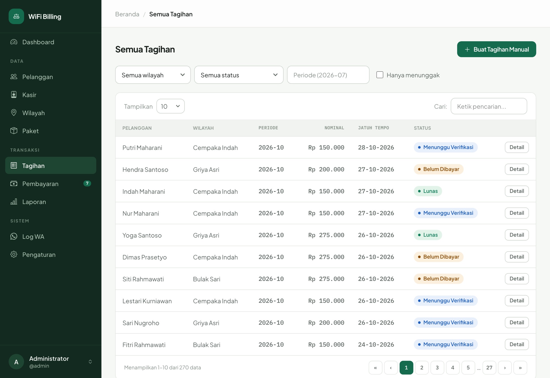Viewport: 550px width, 378px height.
Task: Sort by the NOMINAL column header
Action: [x=334, y=128]
